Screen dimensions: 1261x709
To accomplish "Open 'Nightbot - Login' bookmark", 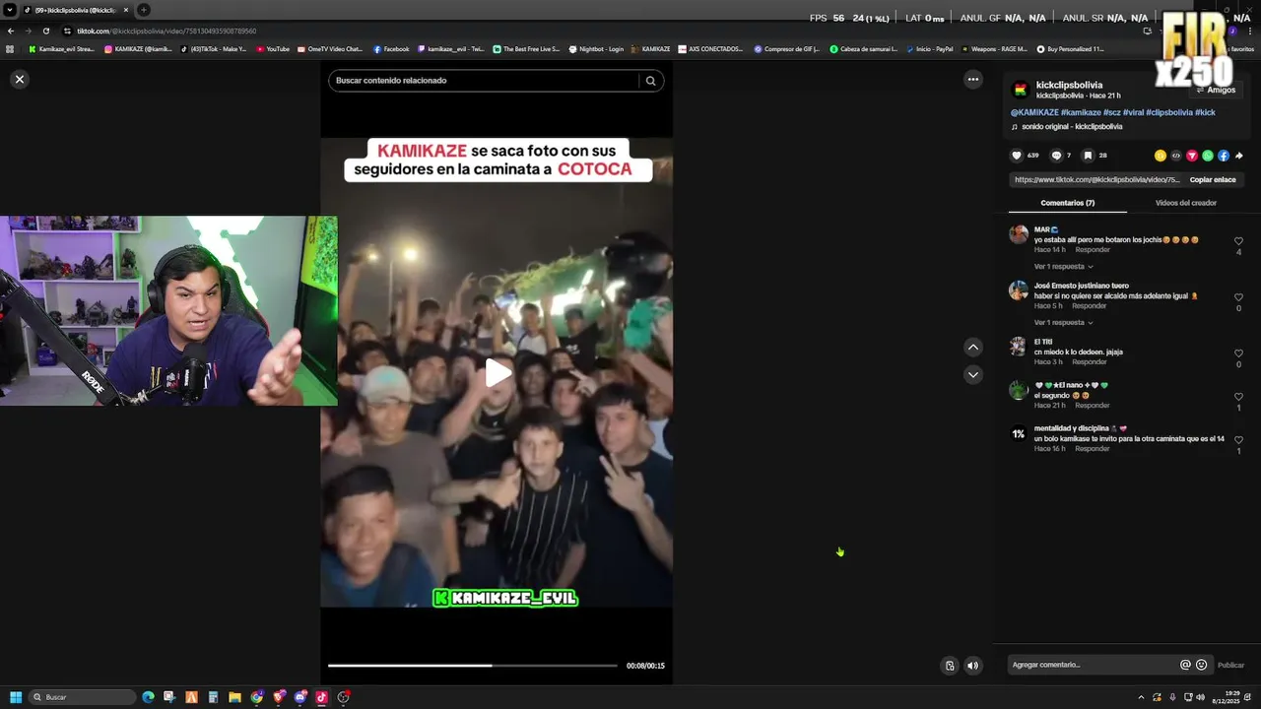I will coord(596,49).
